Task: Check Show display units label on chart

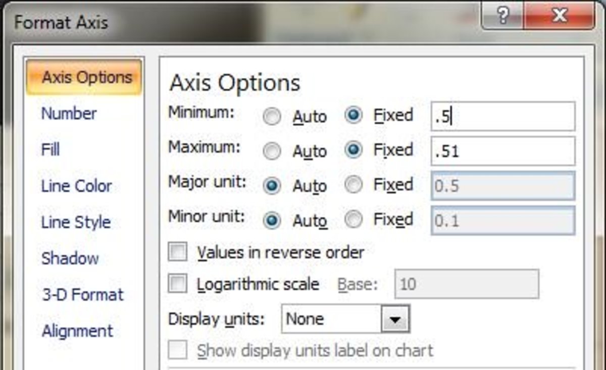Action: [177, 350]
